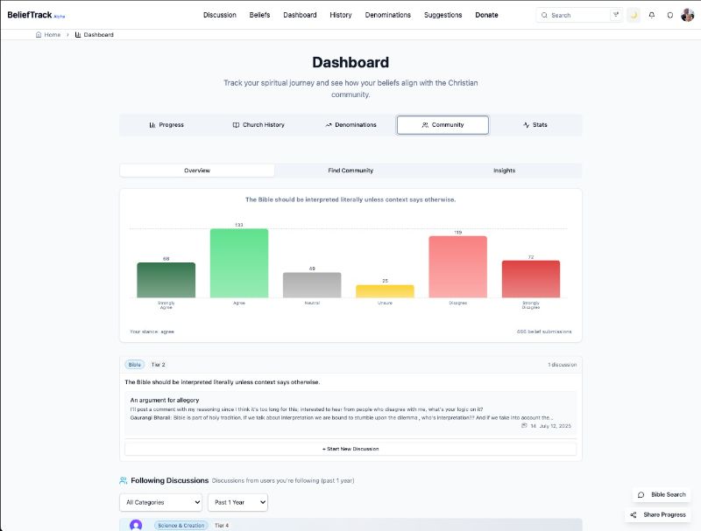Open the user profile avatar menu
Image resolution: width=701 pixels, height=531 pixels.
688,15
